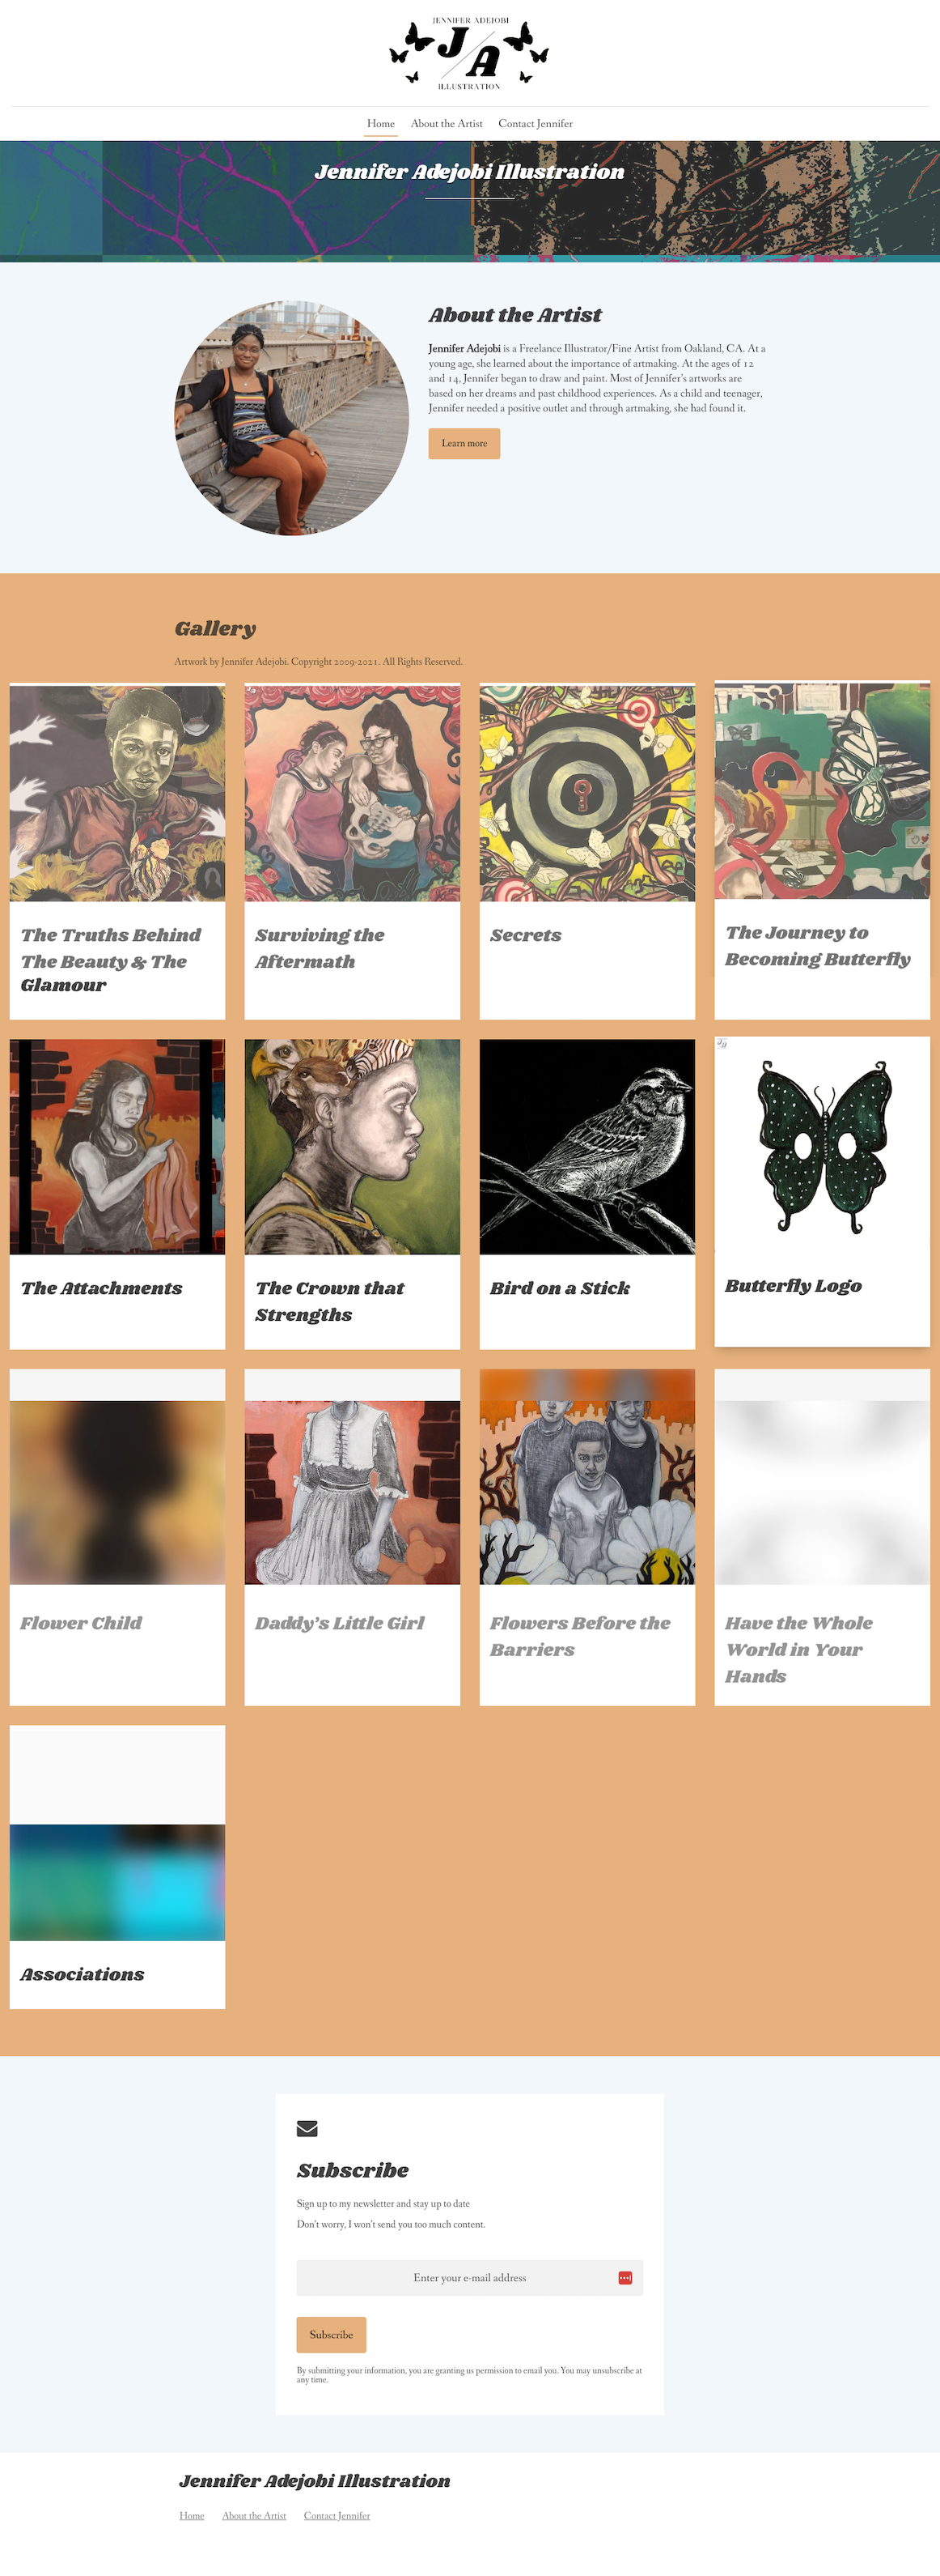Open Daddy's Little Girl artwork image
940x2576 pixels.
tap(353, 1491)
